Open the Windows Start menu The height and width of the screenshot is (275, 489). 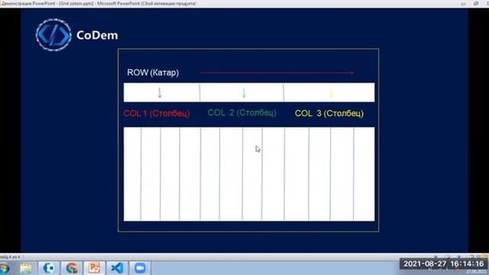point(4,268)
